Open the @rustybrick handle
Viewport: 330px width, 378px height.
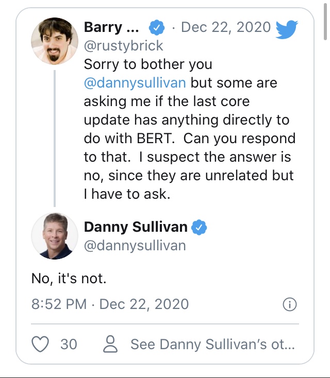point(123,46)
